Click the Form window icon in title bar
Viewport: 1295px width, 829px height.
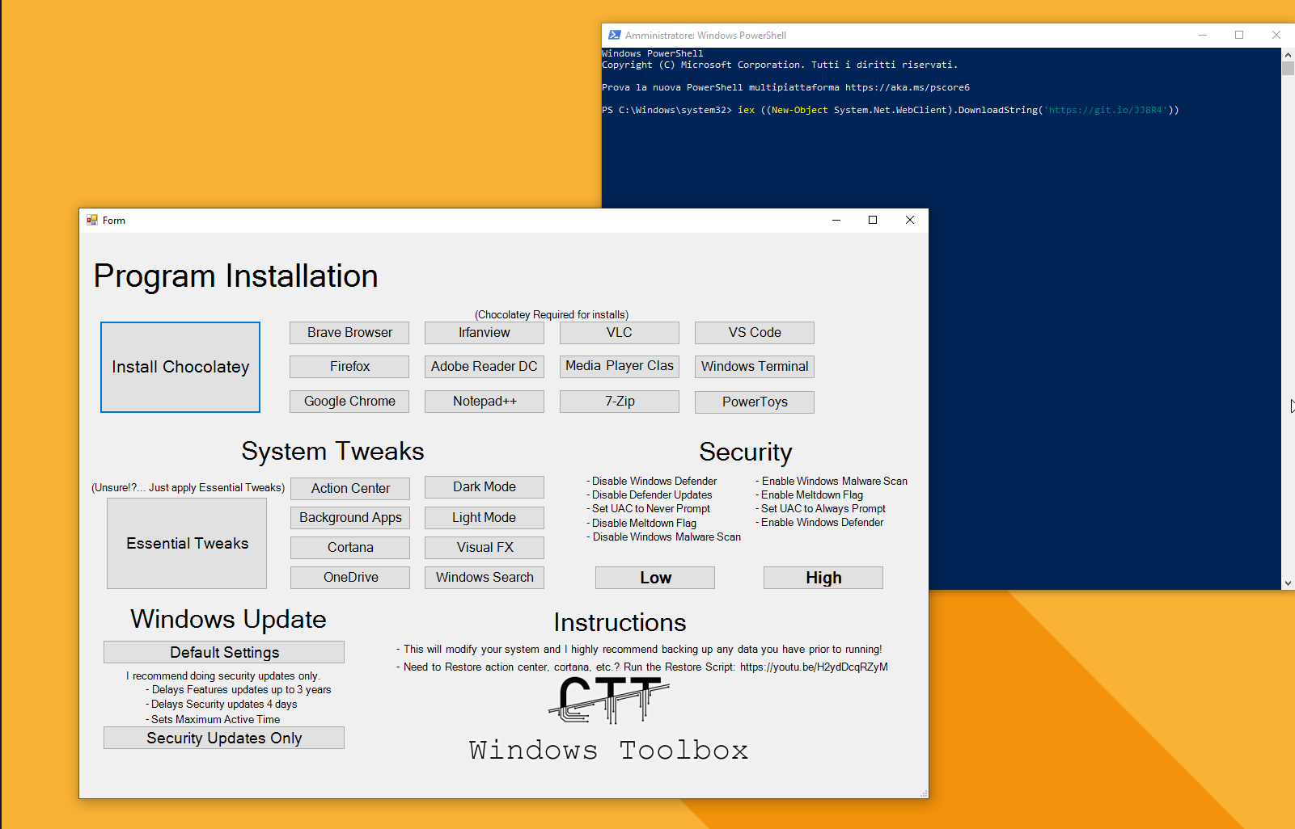click(x=92, y=220)
